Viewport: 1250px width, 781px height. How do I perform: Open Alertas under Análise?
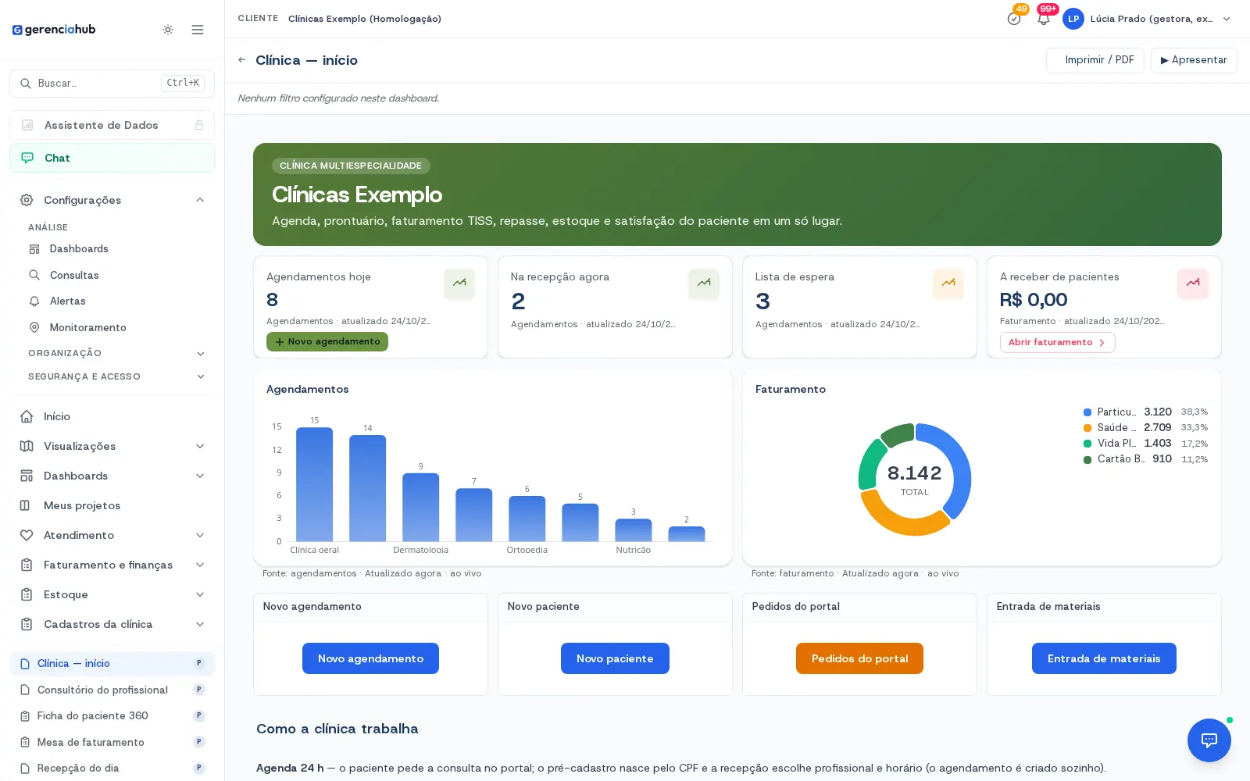coord(116,301)
